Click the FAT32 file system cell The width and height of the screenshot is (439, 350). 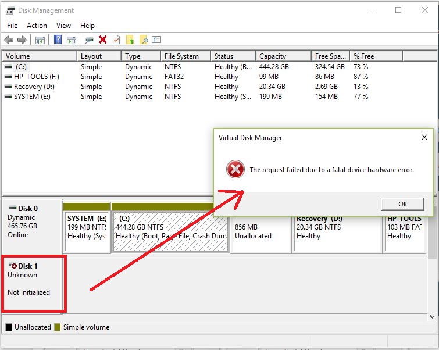coord(174,76)
